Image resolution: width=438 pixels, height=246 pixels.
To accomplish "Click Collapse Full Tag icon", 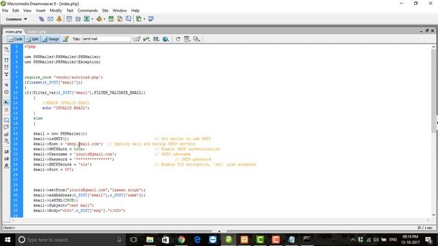I will pyautogui.click(x=6, y=60).
